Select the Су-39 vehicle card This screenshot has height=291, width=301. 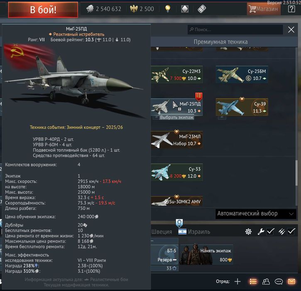(242, 107)
